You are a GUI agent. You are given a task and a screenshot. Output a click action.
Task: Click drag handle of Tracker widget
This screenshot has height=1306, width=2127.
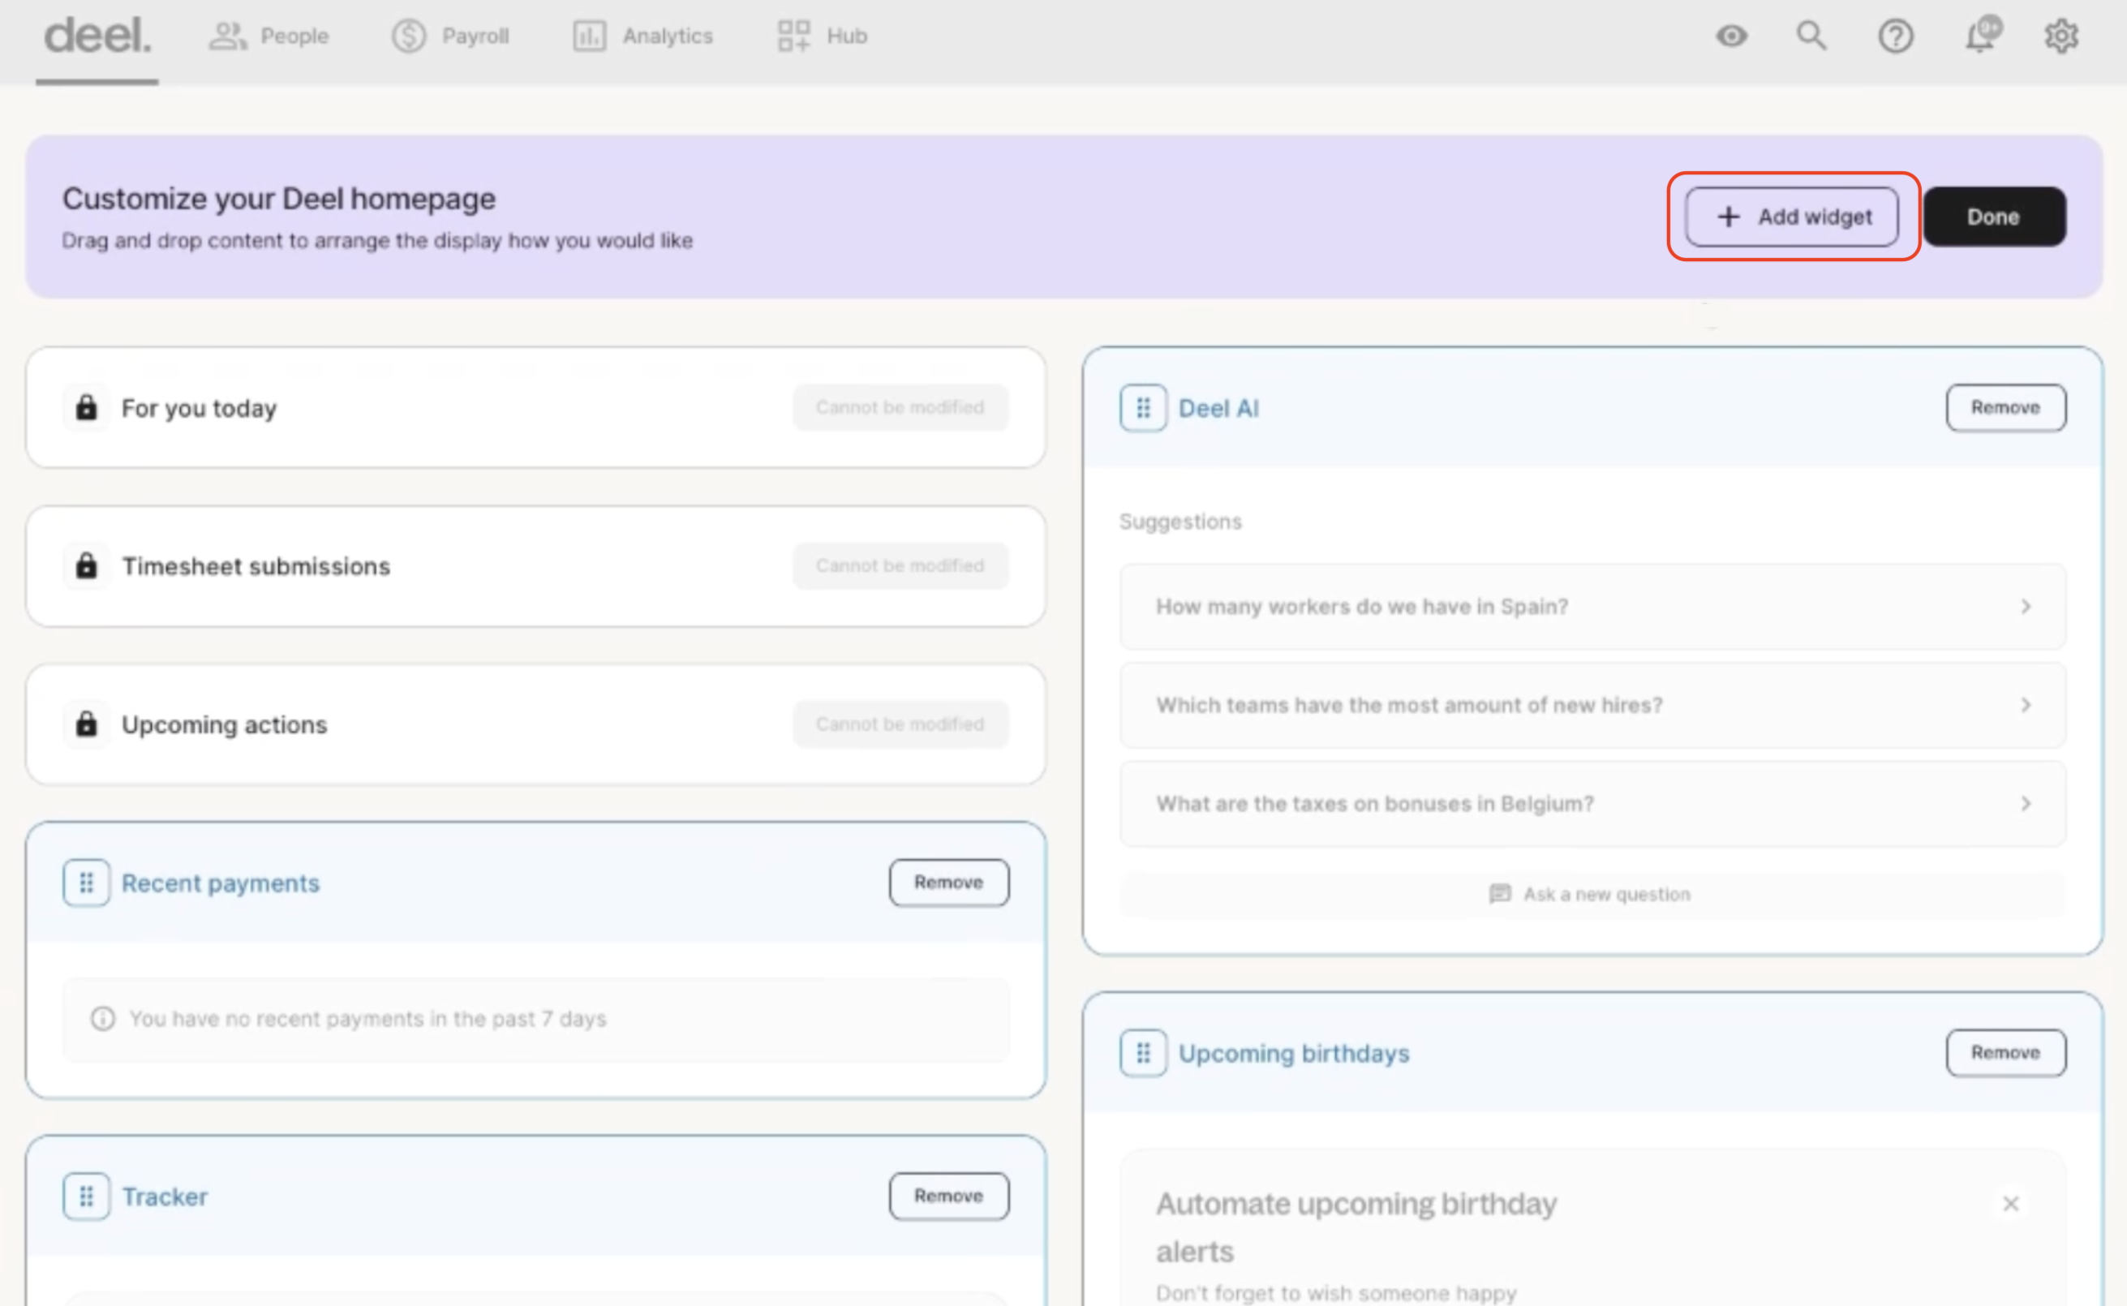point(86,1196)
